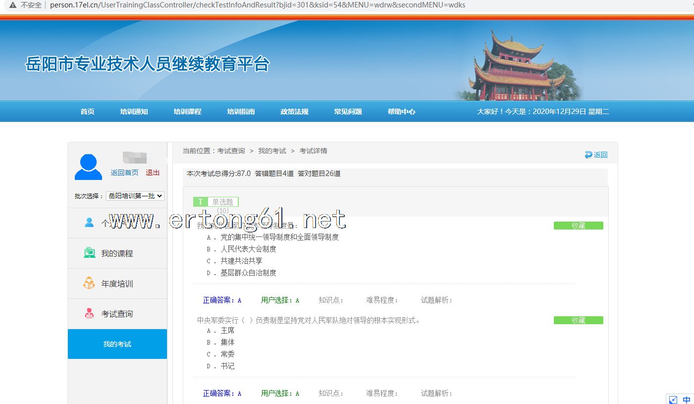Open 帮助中心 in the navigation bar
Viewport: 694px width, 404px height.
point(401,112)
